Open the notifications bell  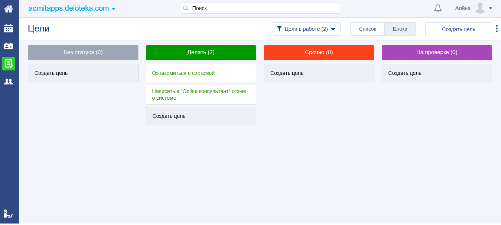(x=438, y=8)
